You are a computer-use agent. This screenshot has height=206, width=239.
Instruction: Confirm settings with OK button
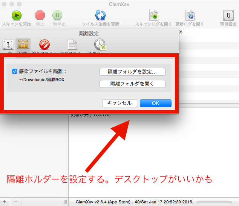coord(156,103)
